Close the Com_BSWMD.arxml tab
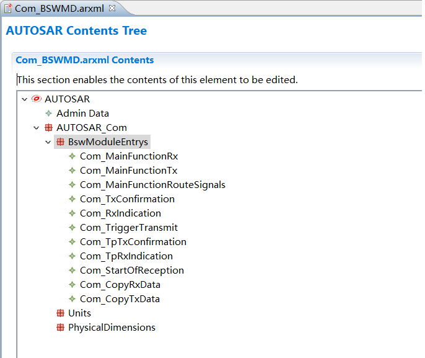 tap(112, 8)
